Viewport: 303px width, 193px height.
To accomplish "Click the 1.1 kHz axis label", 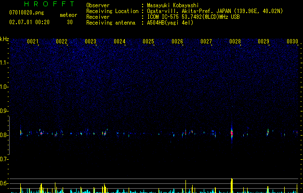I will [x=4, y=63].
